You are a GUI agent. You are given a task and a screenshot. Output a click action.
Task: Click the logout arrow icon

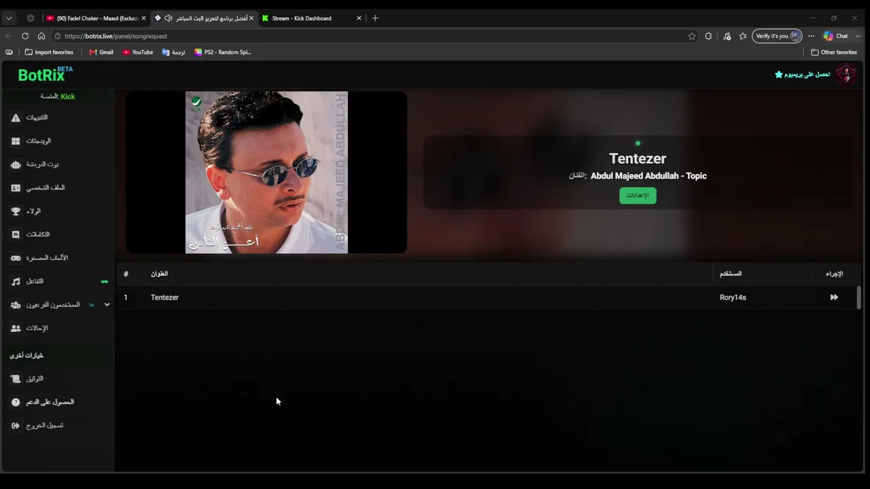pyautogui.click(x=16, y=425)
